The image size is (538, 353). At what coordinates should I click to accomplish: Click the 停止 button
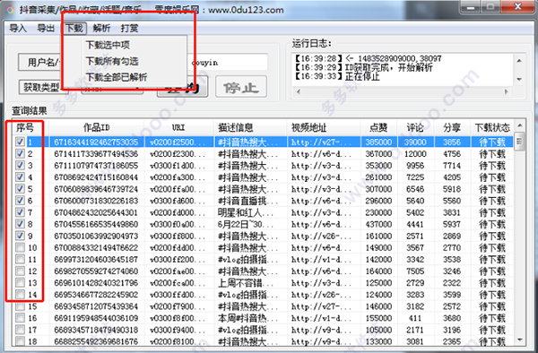[x=241, y=87]
